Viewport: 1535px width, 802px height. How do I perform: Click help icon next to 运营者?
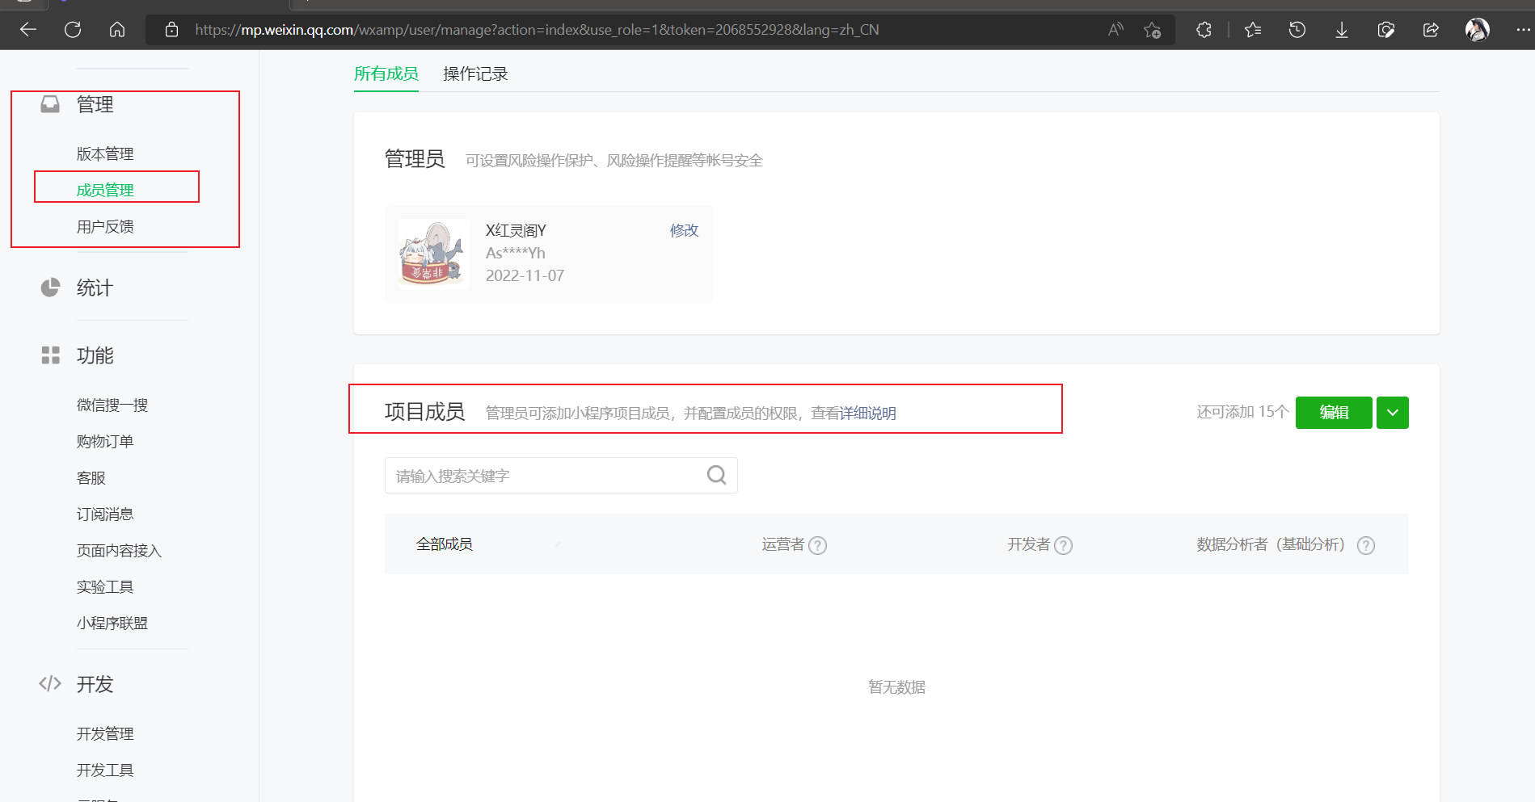click(818, 545)
